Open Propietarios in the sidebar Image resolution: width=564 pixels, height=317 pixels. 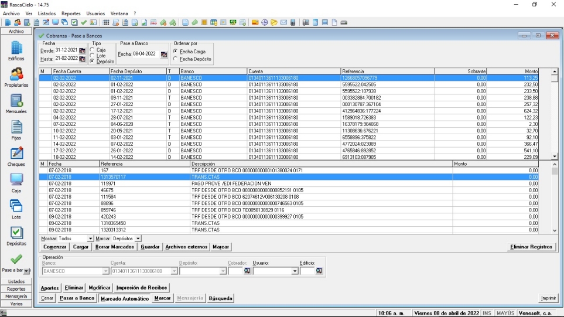[x=16, y=77]
